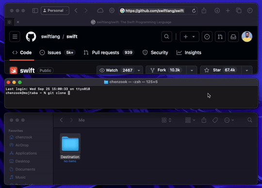Toggle the Safari sidebar icon
Screen dimensions: 262x188
(35, 11)
